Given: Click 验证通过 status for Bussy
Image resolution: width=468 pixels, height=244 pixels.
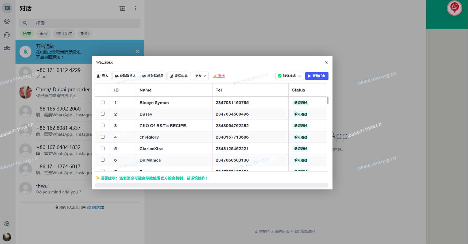Looking at the screenshot, I should pyautogui.click(x=301, y=114).
